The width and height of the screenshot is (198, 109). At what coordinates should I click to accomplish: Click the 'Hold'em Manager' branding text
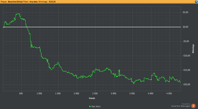(181, 106)
